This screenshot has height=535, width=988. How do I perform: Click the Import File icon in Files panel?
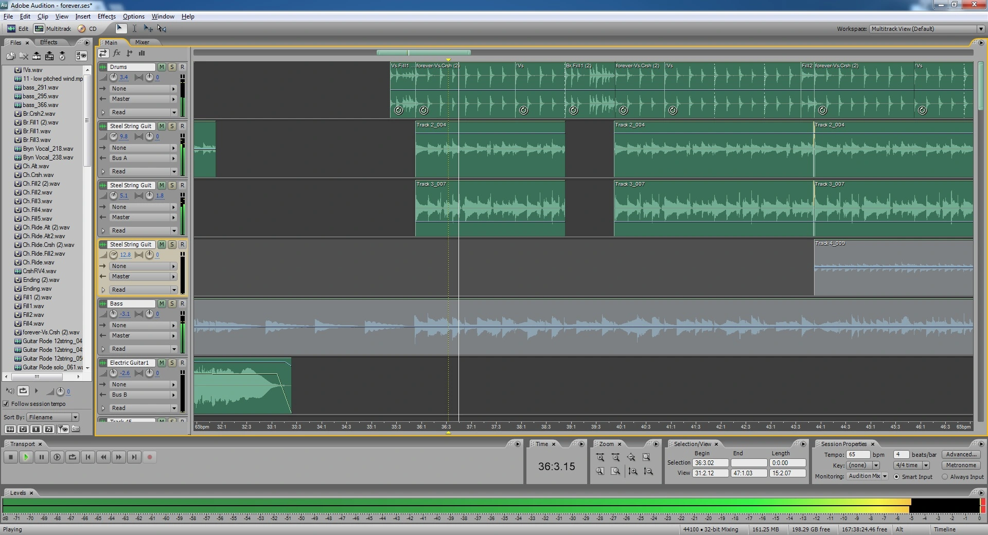[x=10, y=56]
